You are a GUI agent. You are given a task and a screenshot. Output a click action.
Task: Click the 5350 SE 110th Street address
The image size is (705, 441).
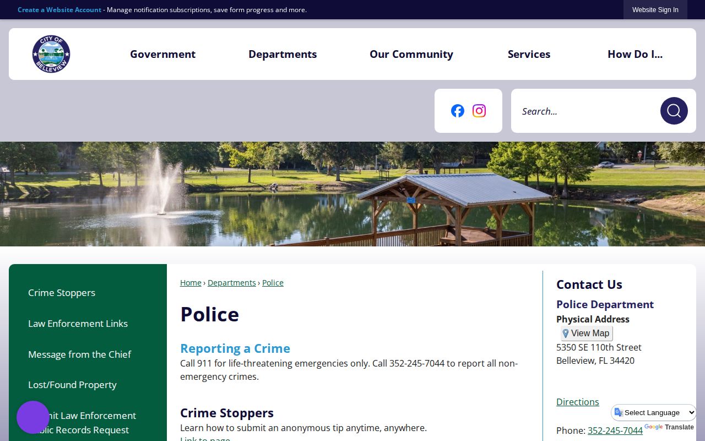point(599,347)
